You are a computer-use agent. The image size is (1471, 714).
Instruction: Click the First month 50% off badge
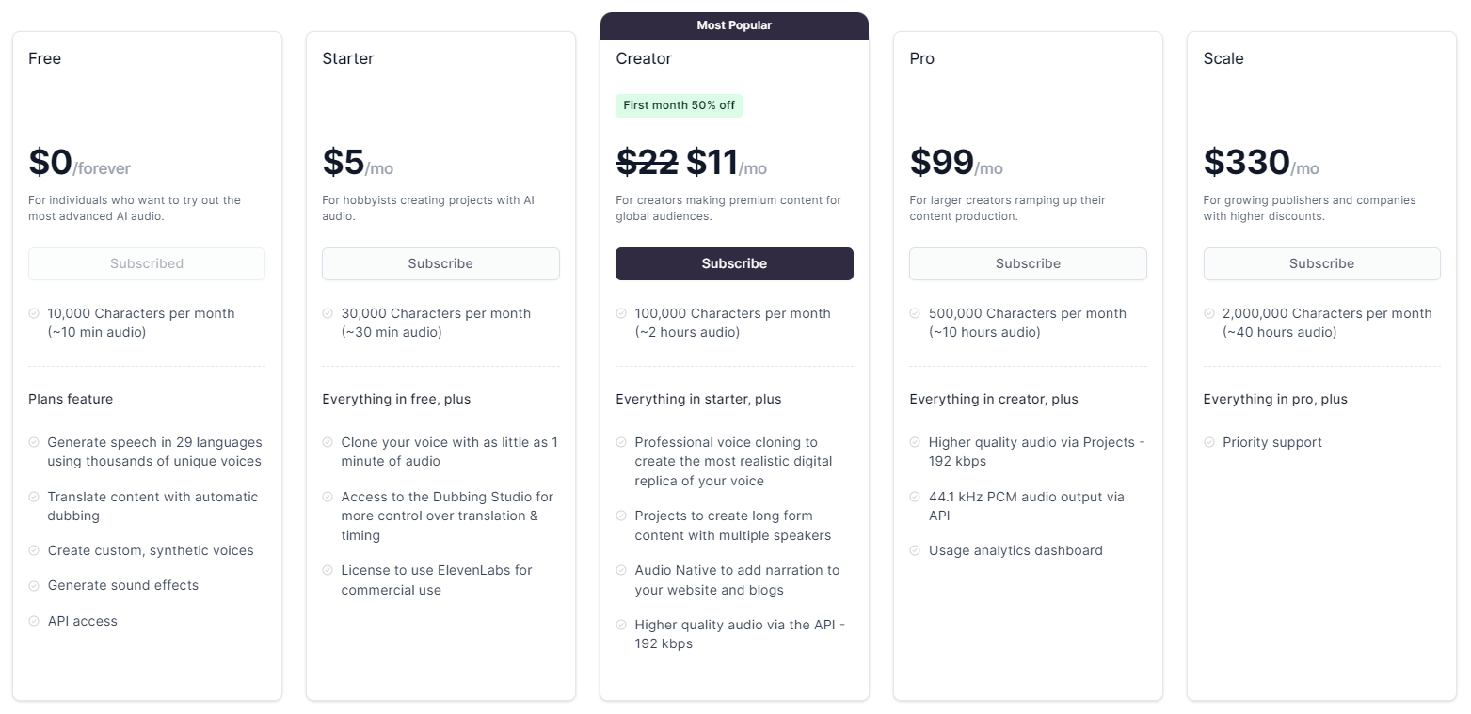pyautogui.click(x=679, y=105)
